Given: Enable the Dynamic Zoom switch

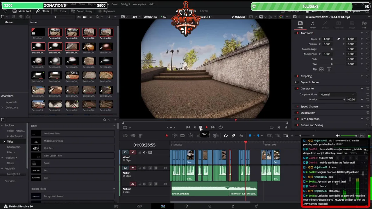Looking at the screenshot, I should (296, 82).
